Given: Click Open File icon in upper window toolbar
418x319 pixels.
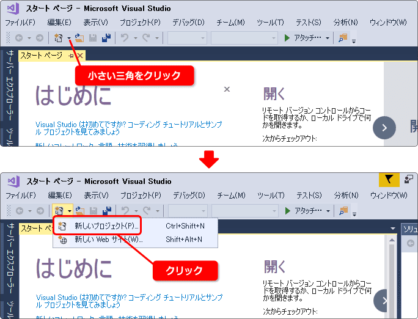Looking at the screenshot, I should click(79, 38).
